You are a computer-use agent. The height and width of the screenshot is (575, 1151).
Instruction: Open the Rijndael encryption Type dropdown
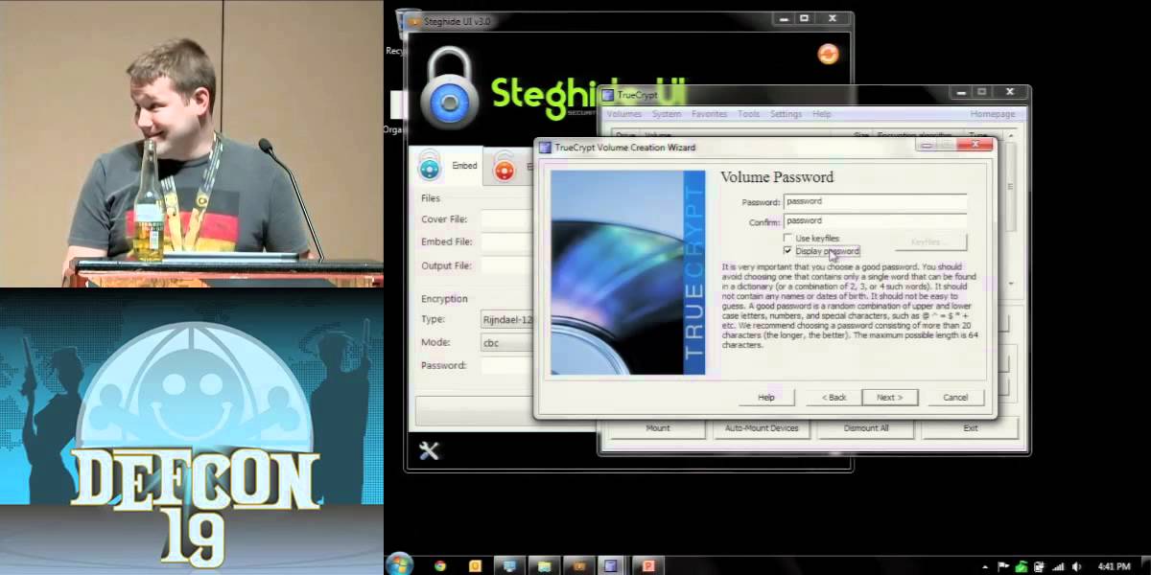[507, 319]
